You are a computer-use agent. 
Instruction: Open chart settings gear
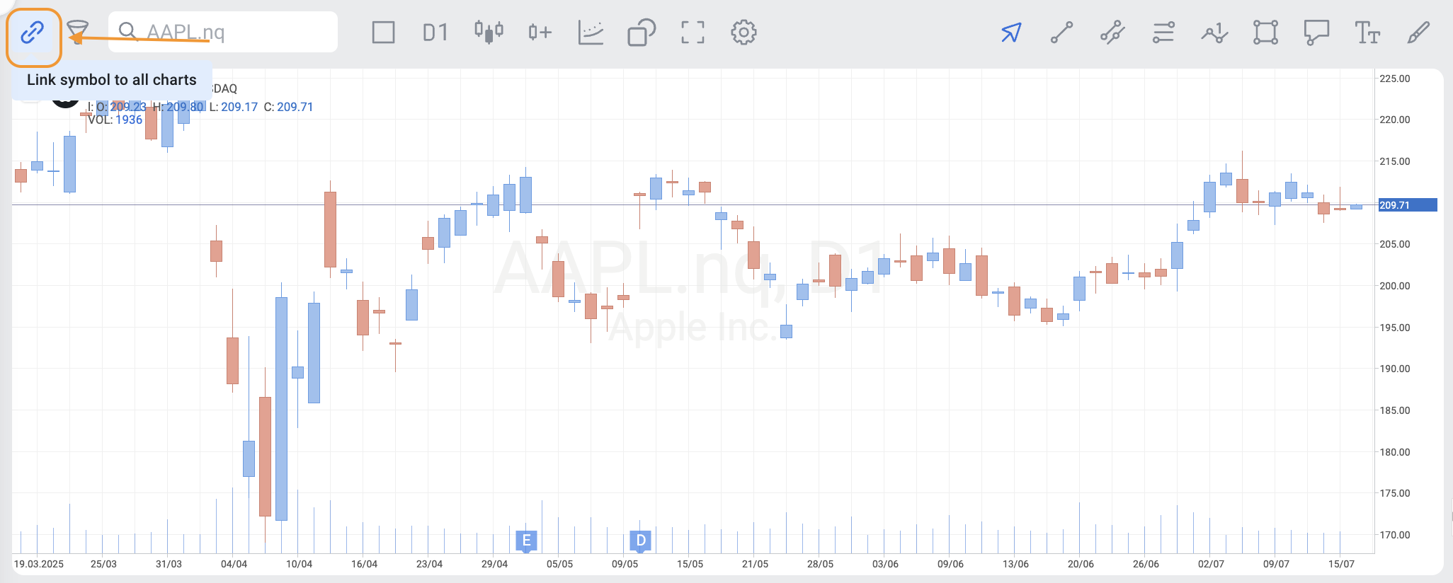(743, 33)
